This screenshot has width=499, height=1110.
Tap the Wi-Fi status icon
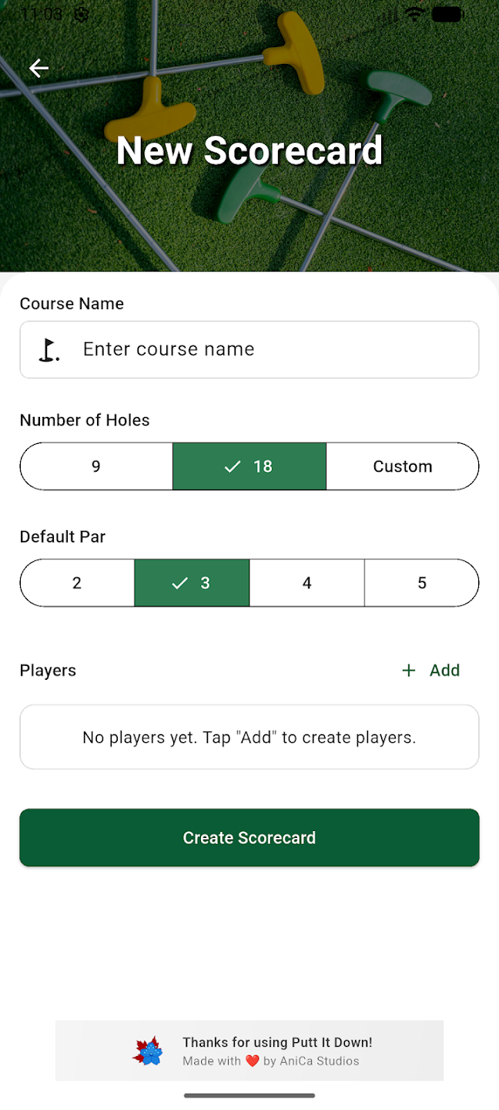pyautogui.click(x=415, y=14)
